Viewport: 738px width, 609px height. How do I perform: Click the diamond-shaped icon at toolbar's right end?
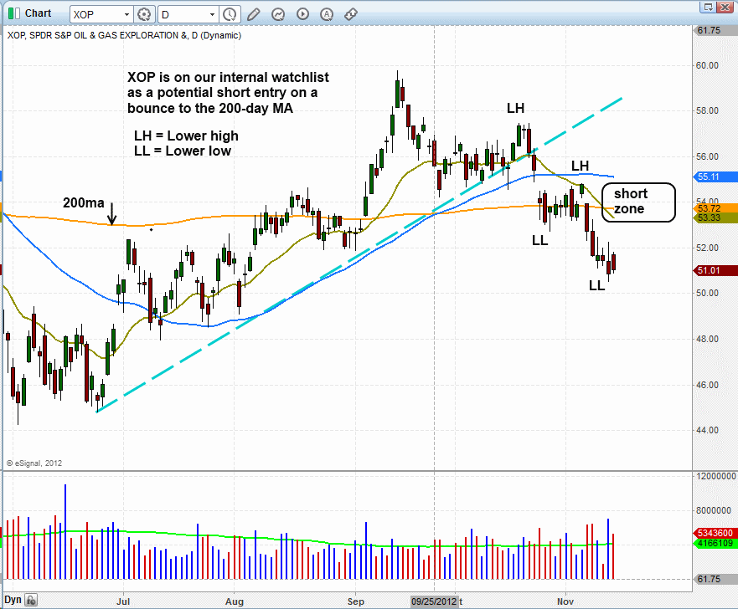click(350, 14)
